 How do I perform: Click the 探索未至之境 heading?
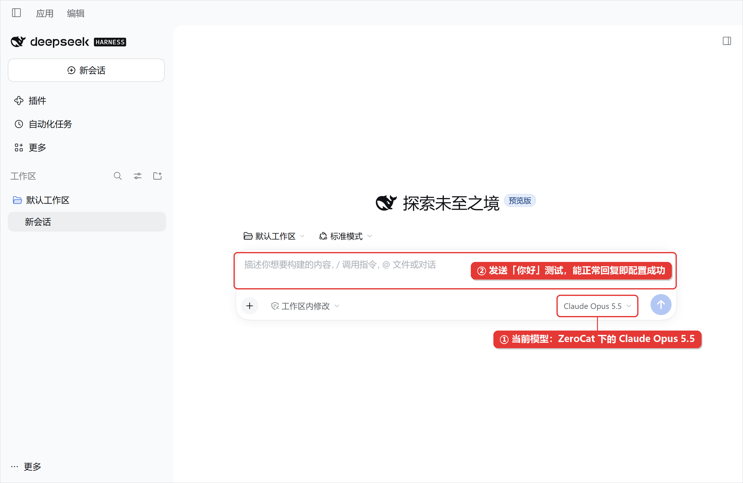click(x=451, y=203)
